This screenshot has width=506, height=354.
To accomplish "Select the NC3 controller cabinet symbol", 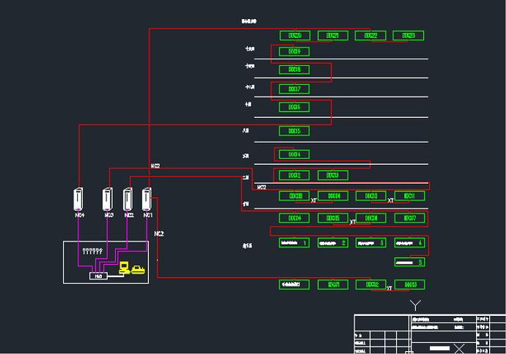I will coord(108,199).
